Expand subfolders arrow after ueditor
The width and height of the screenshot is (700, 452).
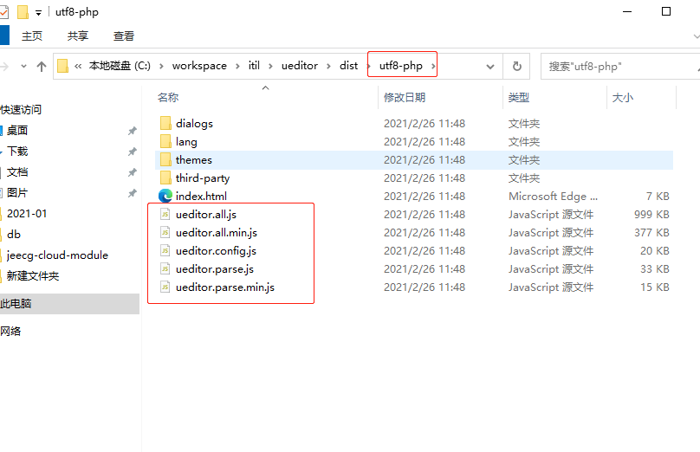click(x=328, y=66)
